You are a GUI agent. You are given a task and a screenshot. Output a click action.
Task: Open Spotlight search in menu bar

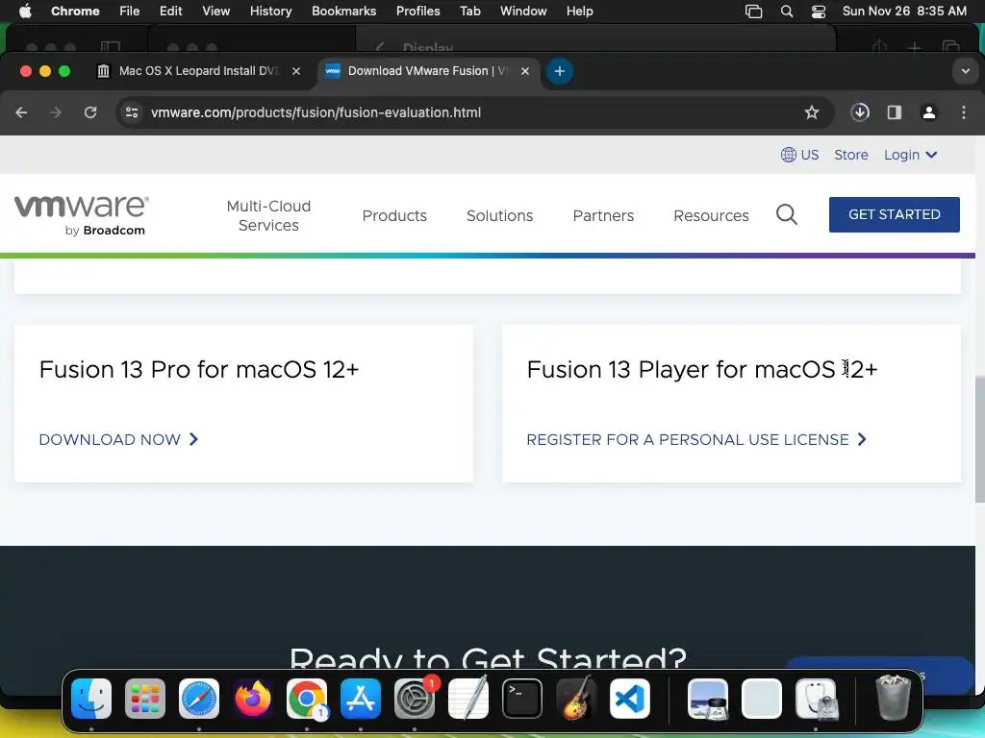pos(787,11)
